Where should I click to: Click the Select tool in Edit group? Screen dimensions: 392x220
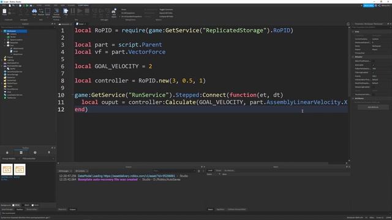click(48, 12)
